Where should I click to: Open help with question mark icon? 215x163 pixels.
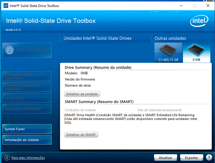(209, 157)
